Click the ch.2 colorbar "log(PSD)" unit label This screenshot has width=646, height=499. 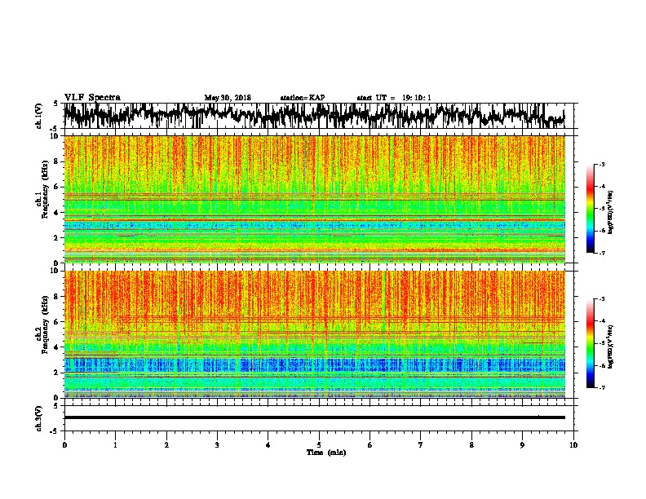[x=611, y=347]
